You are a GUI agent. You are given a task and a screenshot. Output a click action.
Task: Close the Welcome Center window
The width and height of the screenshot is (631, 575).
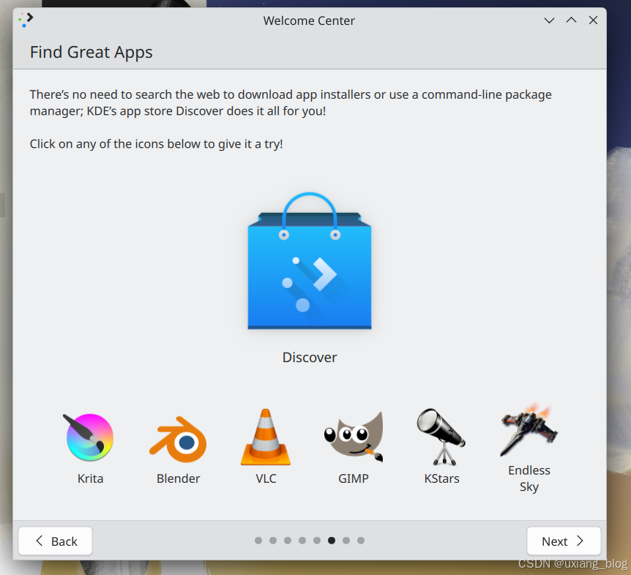pos(593,20)
